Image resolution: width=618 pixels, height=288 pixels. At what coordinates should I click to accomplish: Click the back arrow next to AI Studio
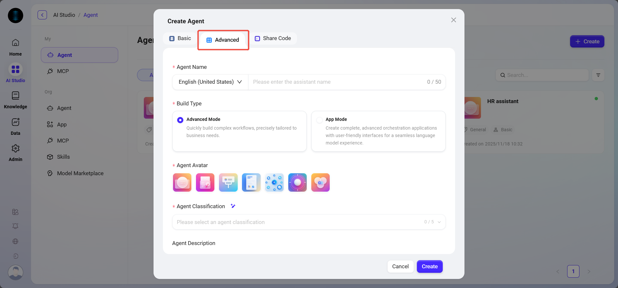(42, 15)
